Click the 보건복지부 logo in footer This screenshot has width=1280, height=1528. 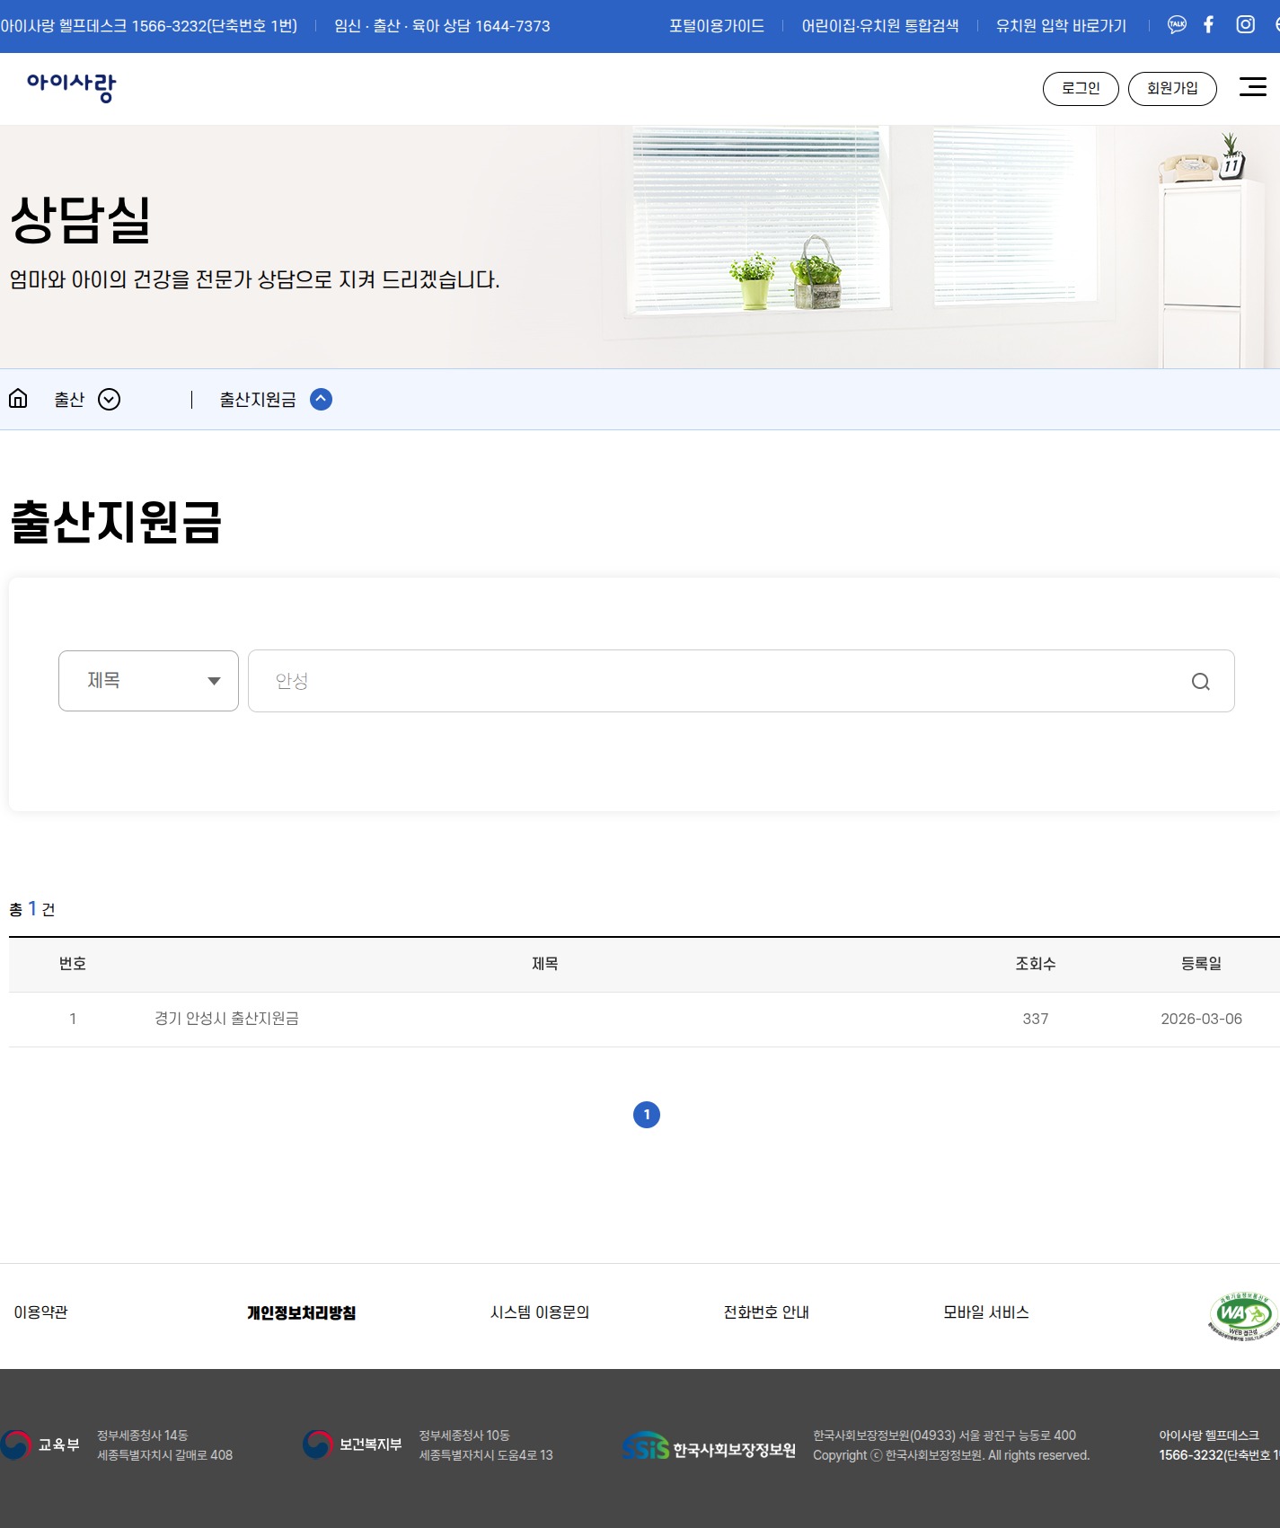[352, 1444]
